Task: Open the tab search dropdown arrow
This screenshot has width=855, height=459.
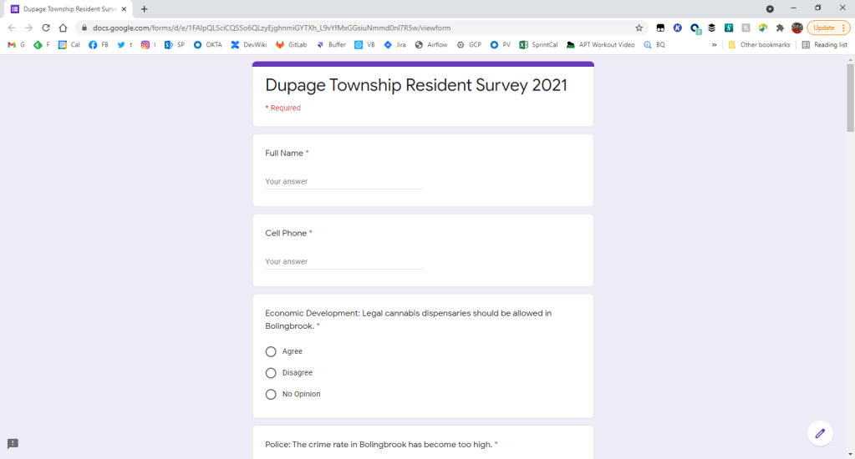Action: tap(770, 8)
